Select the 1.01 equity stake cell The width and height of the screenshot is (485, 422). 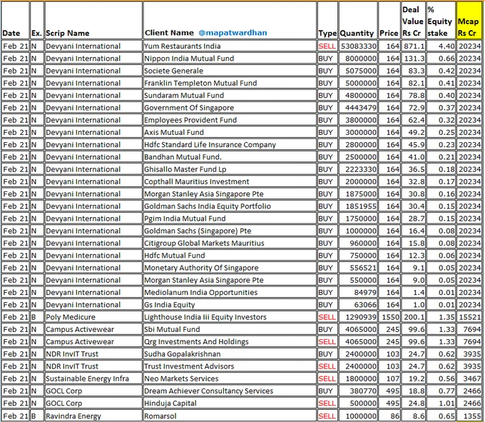pos(441,403)
